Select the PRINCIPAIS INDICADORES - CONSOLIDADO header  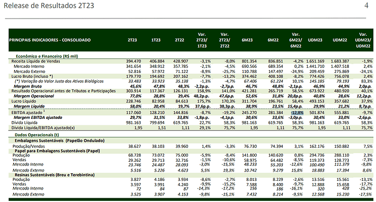pos(50,40)
